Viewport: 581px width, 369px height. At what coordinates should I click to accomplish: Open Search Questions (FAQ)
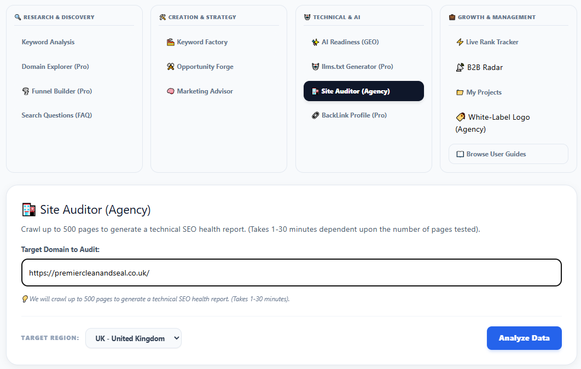(x=57, y=115)
